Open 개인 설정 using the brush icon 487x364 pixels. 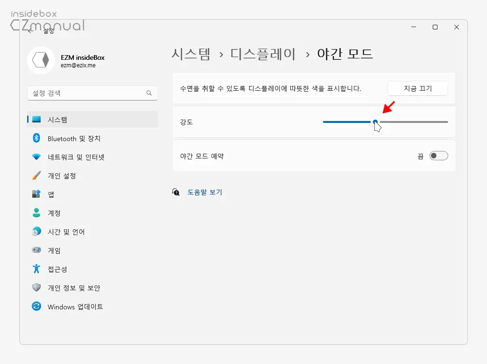(x=36, y=176)
